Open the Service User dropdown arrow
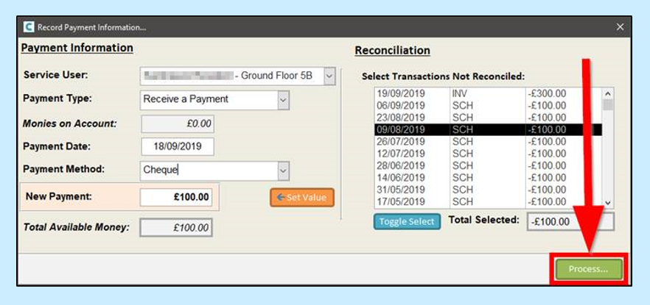This screenshot has width=650, height=305. pyautogui.click(x=329, y=76)
